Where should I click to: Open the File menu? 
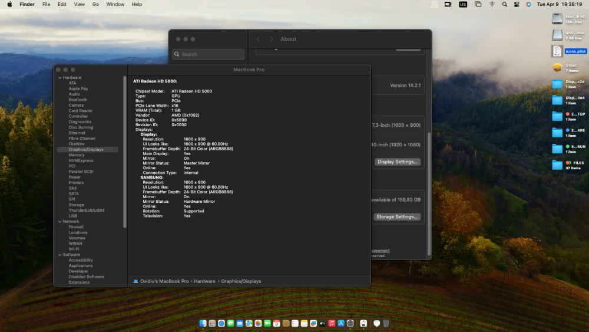tap(46, 4)
